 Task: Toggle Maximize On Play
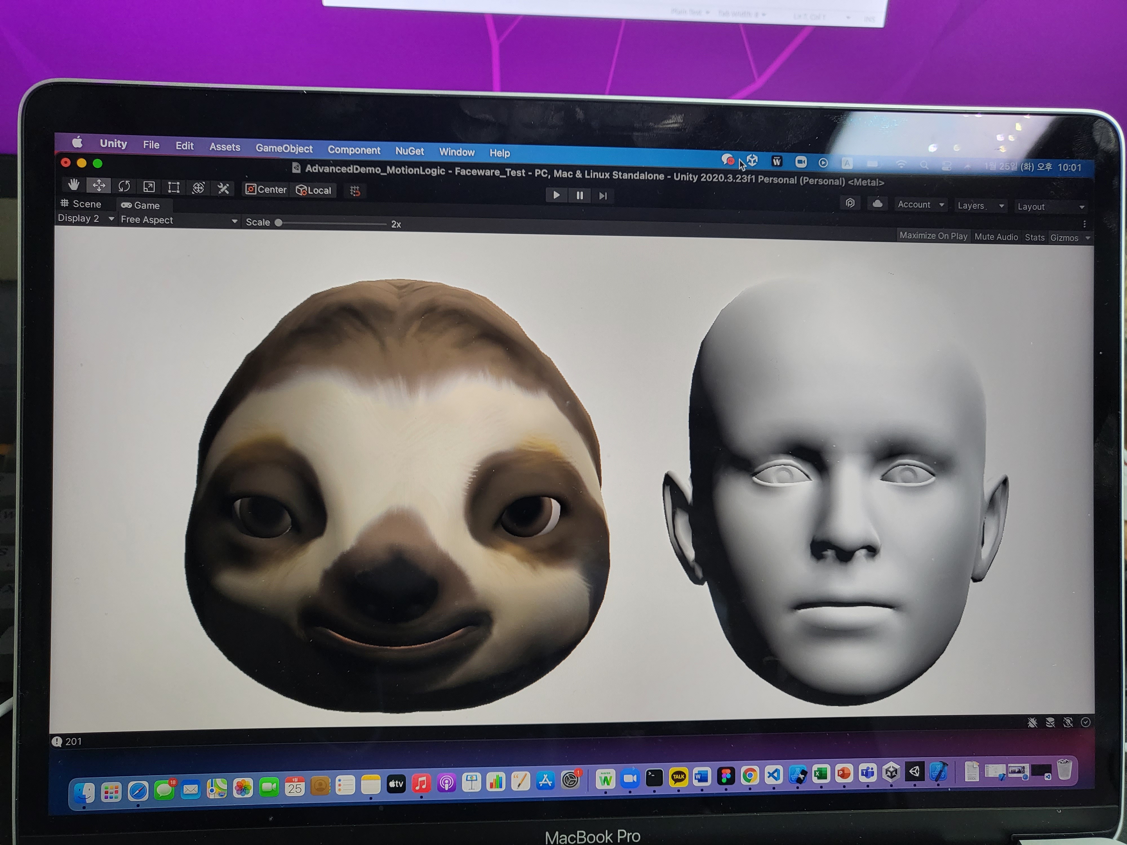pos(933,236)
